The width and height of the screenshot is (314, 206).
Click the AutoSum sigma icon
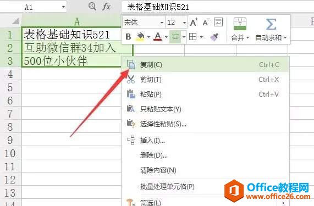[x=271, y=24]
